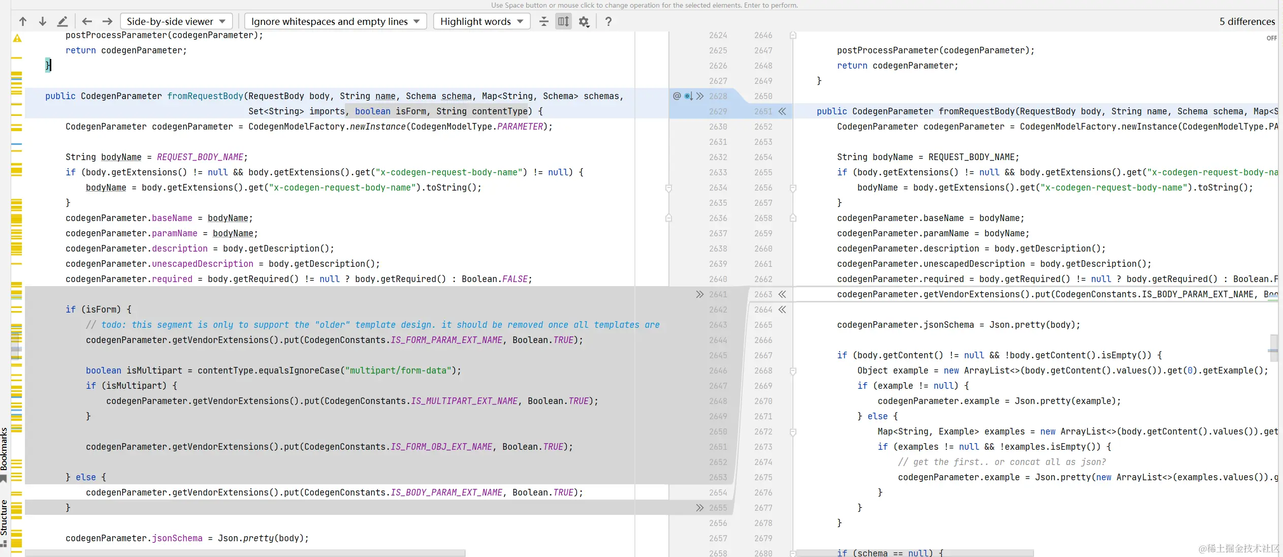This screenshot has width=1283, height=557.
Task: Open the help question mark
Action: pos(608,21)
